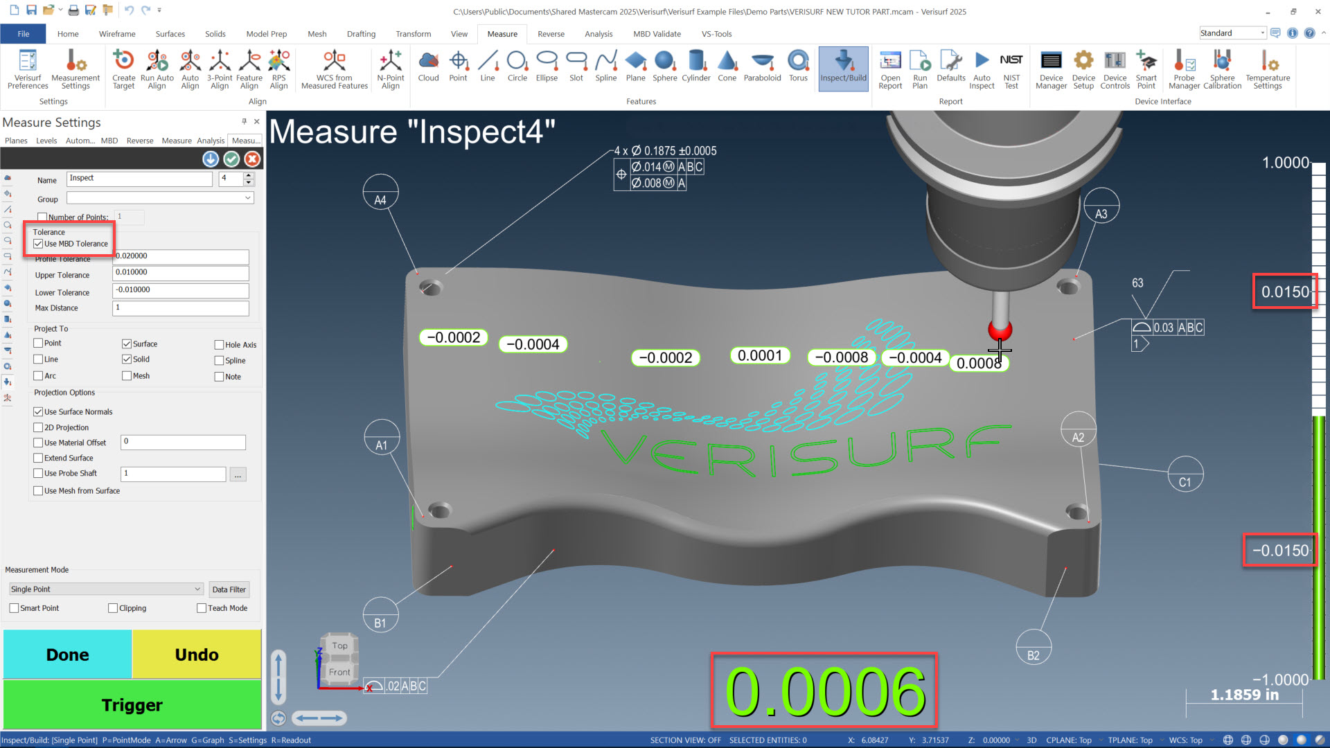This screenshot has width=1330, height=748.
Task: Open the Data Filter button
Action: click(x=229, y=589)
